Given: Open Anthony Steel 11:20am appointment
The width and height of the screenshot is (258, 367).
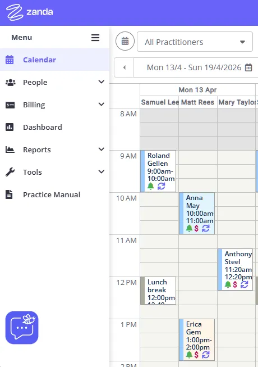Looking at the screenshot, I should tap(236, 269).
